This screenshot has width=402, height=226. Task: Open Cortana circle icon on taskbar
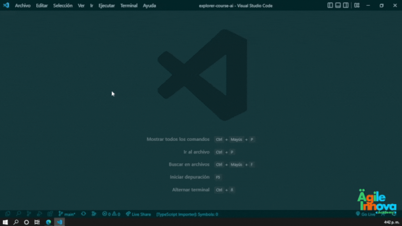point(26,222)
